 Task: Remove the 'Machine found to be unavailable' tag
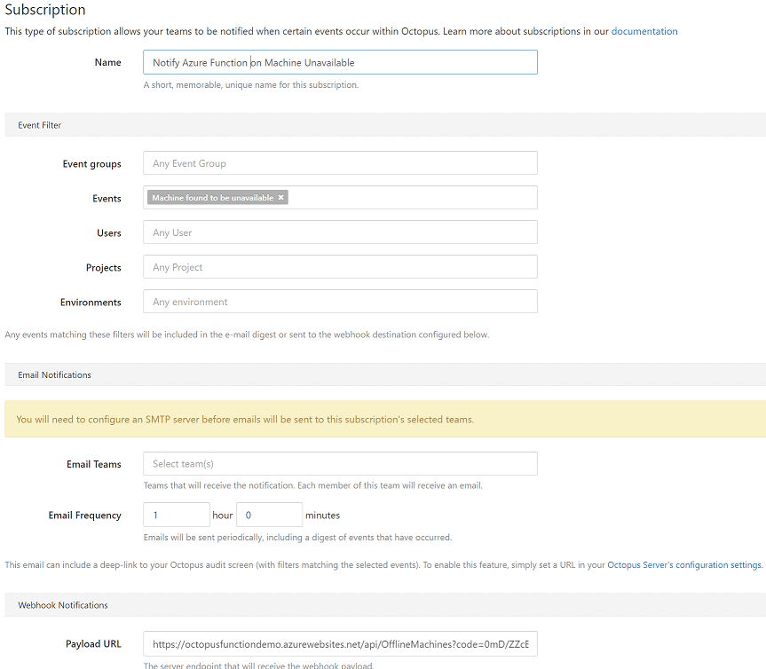(x=281, y=198)
